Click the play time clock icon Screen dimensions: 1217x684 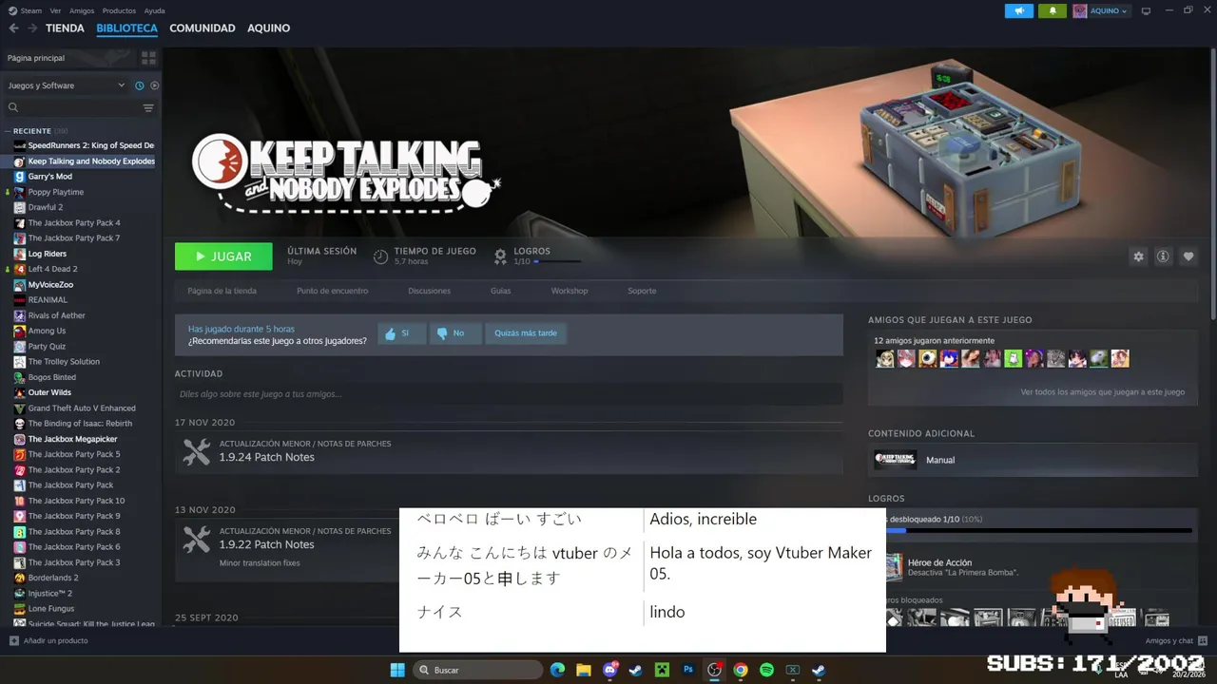(x=380, y=256)
